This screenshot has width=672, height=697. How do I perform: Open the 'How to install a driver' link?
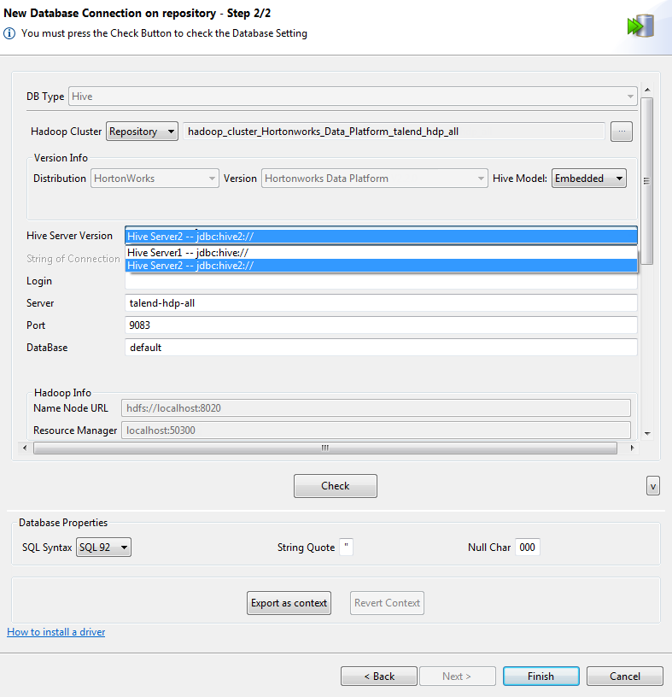pyautogui.click(x=56, y=632)
